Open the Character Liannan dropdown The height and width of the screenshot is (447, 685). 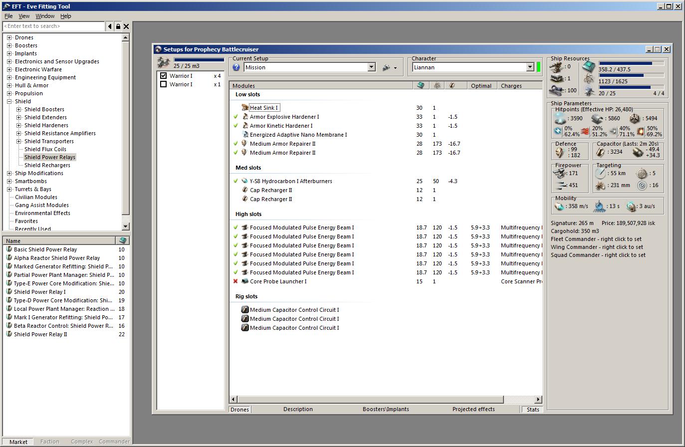[530, 67]
